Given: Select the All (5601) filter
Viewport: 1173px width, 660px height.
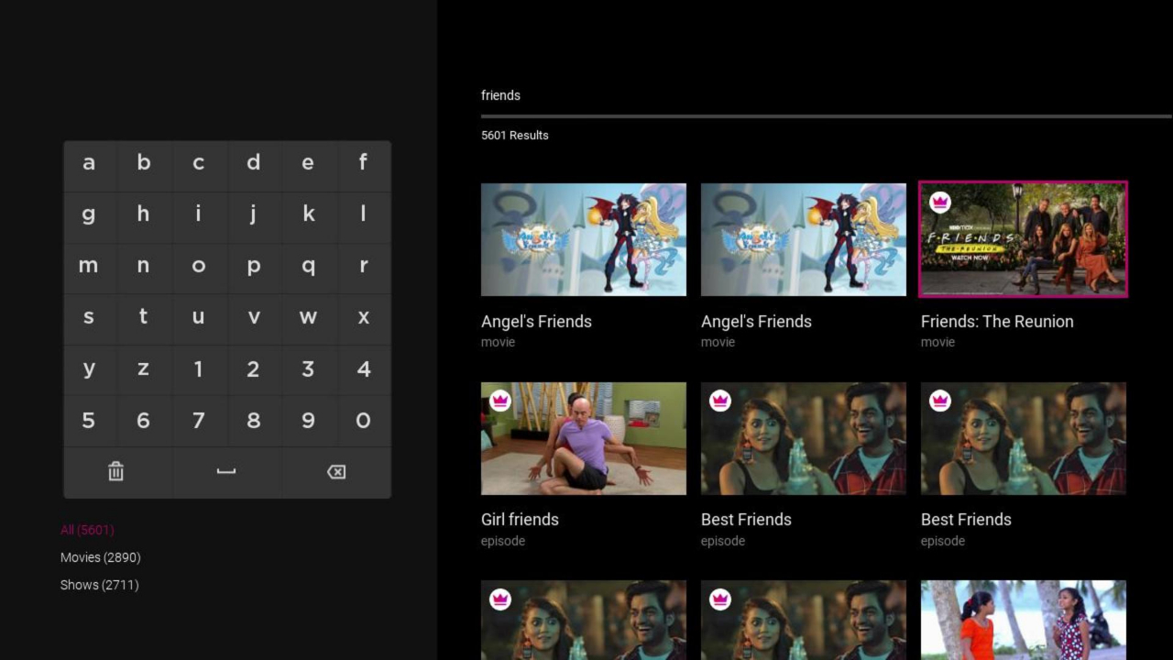Looking at the screenshot, I should coord(86,530).
